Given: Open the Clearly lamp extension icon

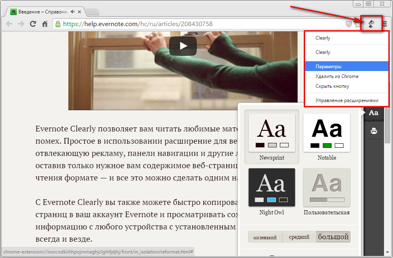Looking at the screenshot, I should coord(371,24).
